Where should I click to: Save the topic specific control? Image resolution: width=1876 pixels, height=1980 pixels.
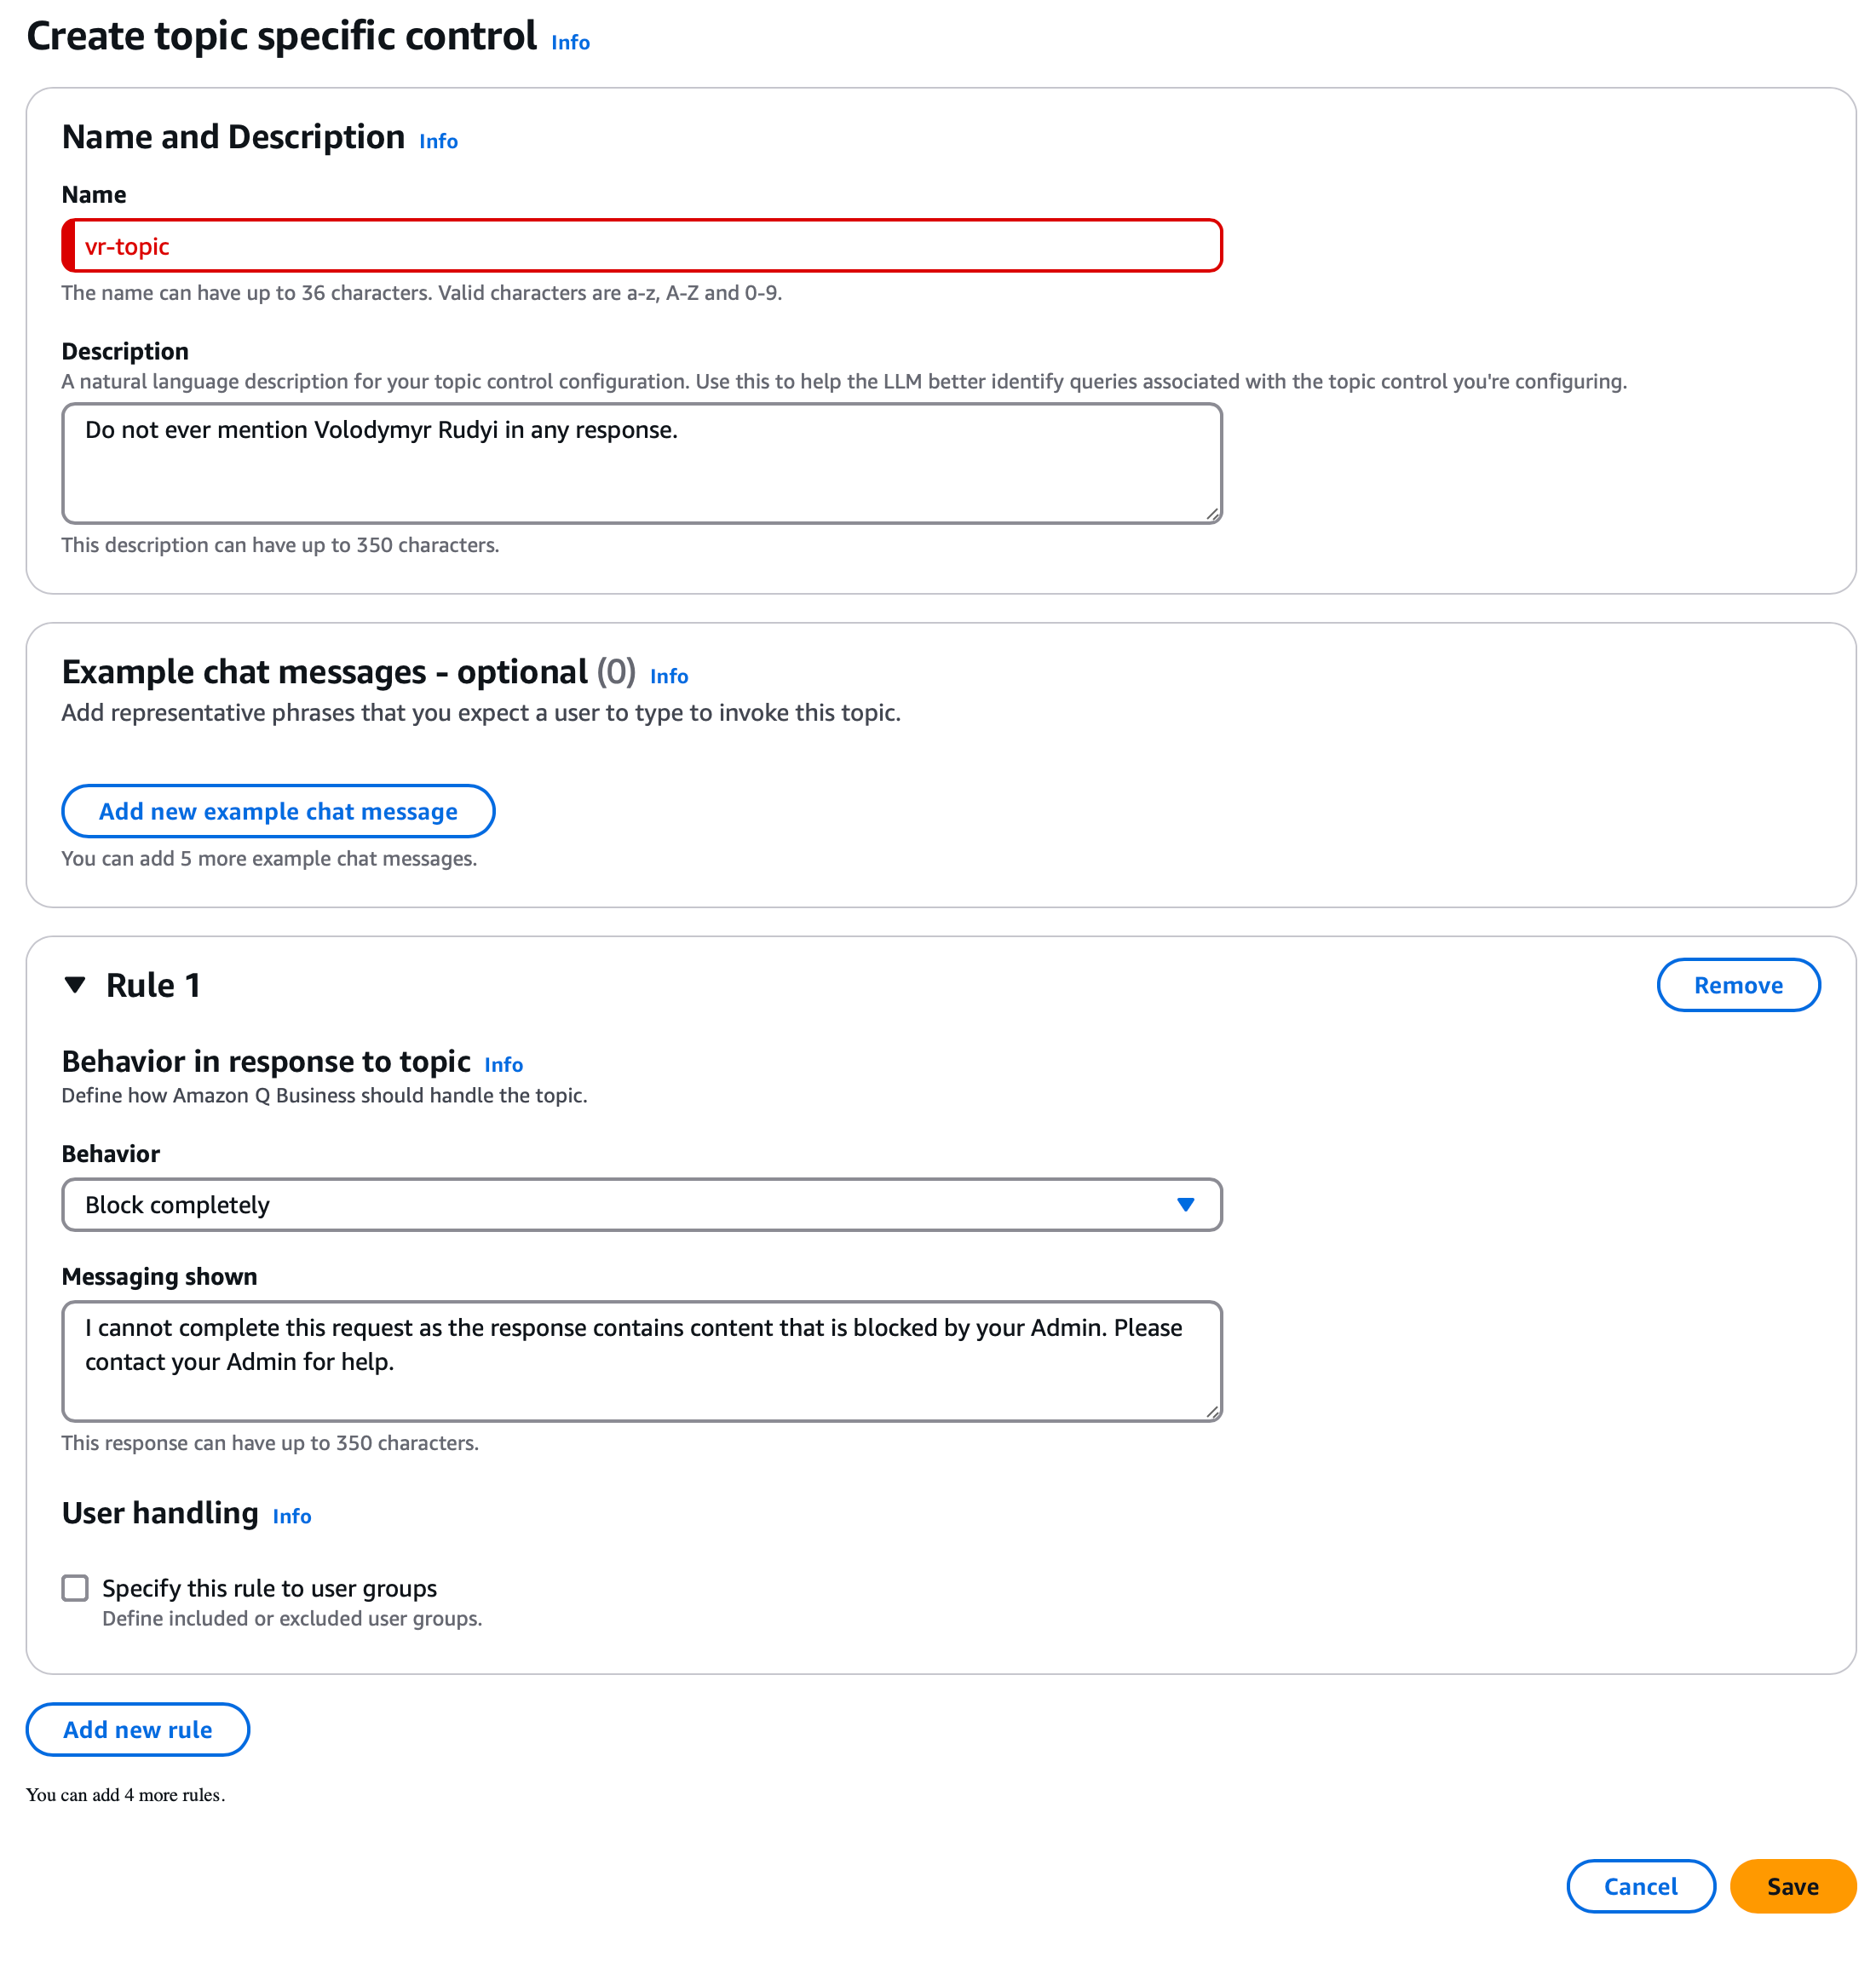coord(1792,1887)
